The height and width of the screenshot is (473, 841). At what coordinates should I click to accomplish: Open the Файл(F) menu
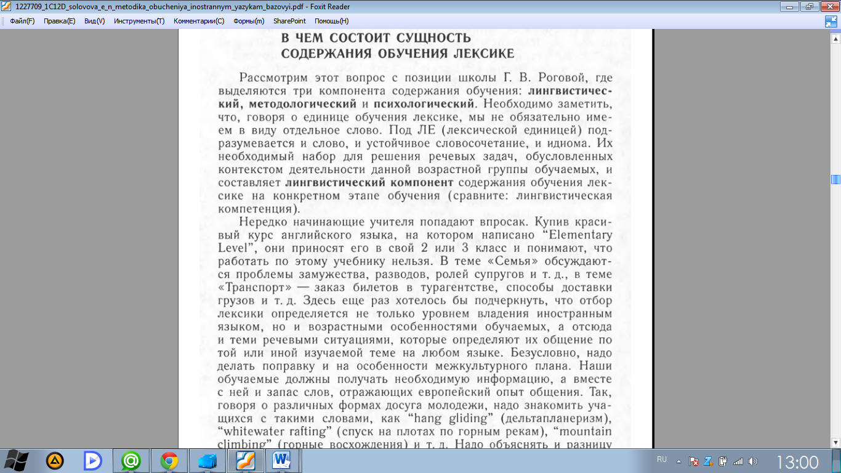(x=22, y=21)
